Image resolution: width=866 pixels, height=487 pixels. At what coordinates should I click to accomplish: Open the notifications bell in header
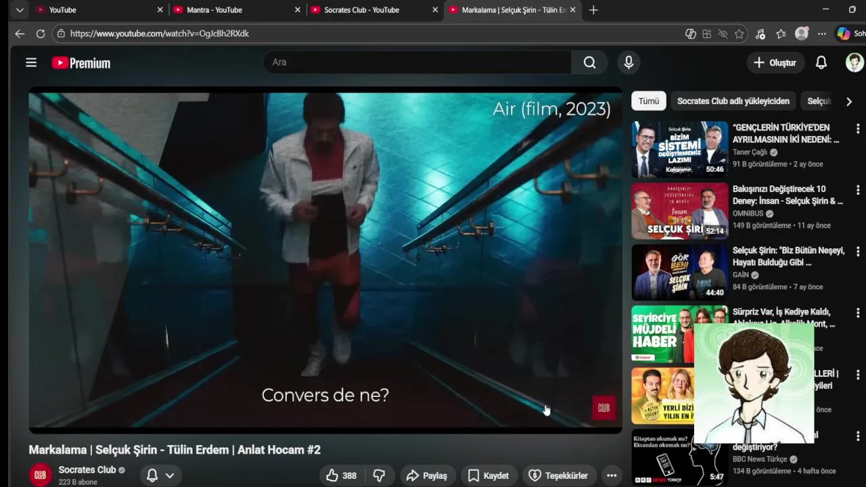(821, 62)
